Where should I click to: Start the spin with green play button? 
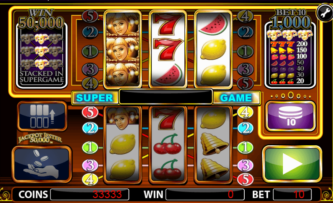coord(292,164)
